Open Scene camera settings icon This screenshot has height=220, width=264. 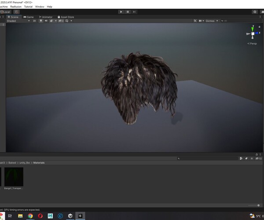(200, 21)
